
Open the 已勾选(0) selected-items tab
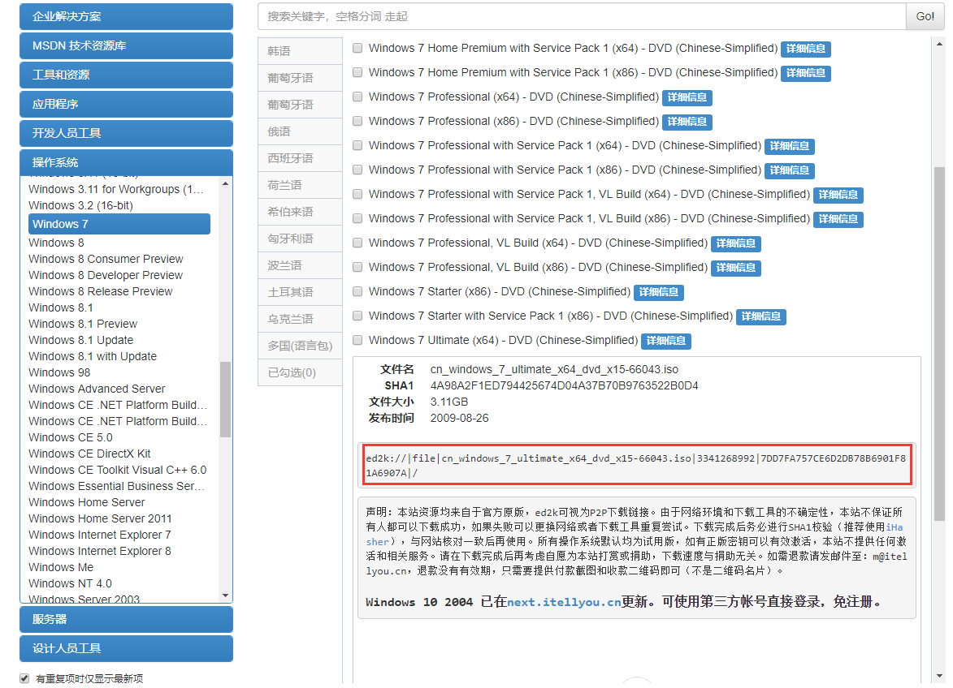point(300,372)
